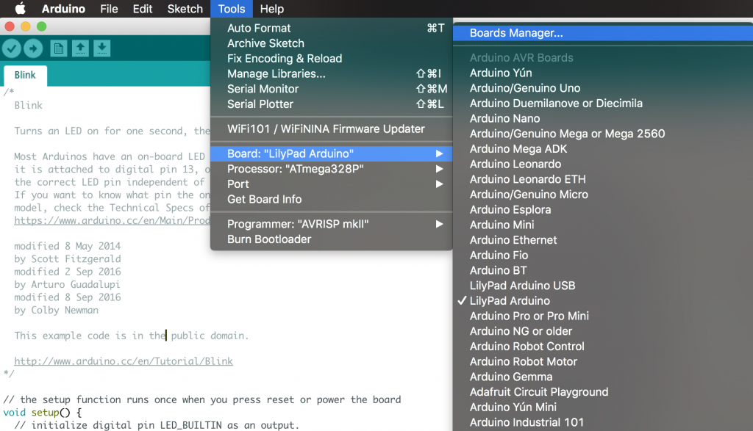The image size is (753, 431).
Task: Click the Open sketch toolbar icon
Action: pyautogui.click(x=80, y=48)
